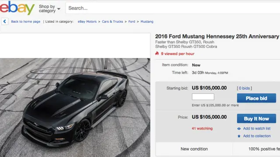Add to watch list link
Image resolution: width=280 pixels, height=157 pixels.
point(257,128)
